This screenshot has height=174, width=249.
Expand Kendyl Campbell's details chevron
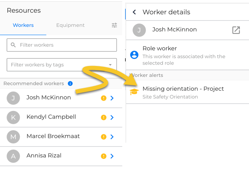(112, 118)
